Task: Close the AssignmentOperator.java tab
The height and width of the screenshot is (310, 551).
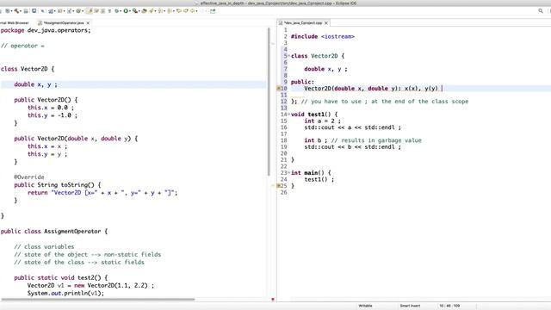Action: [x=88, y=23]
